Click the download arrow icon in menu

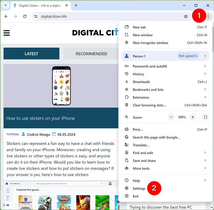click(127, 81)
